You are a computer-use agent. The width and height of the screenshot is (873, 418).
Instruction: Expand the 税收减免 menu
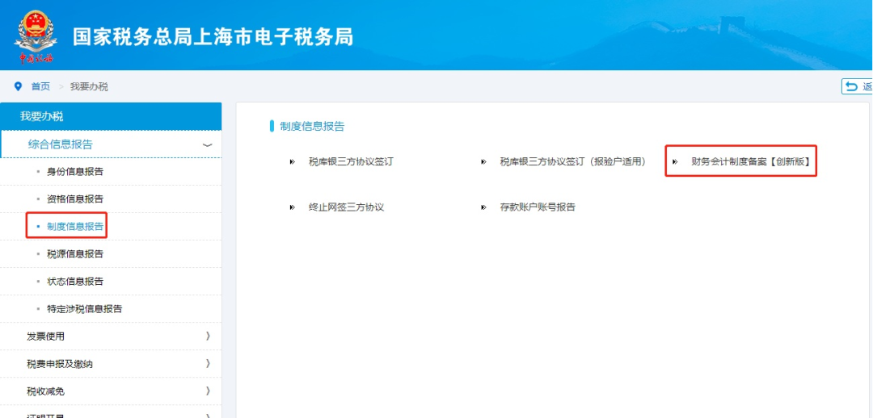(208, 391)
